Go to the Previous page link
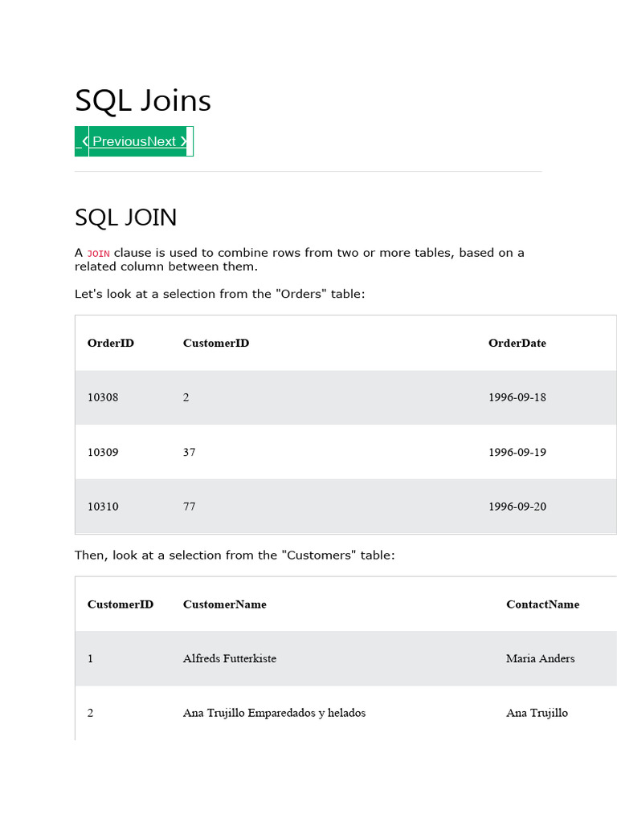The width and height of the screenshot is (617, 822). (x=120, y=141)
